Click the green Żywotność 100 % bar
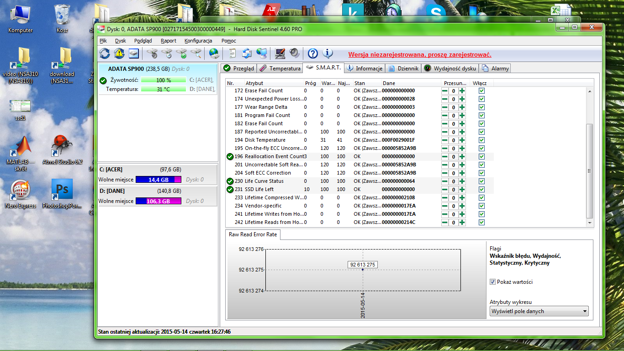The height and width of the screenshot is (351, 624). 164,80
